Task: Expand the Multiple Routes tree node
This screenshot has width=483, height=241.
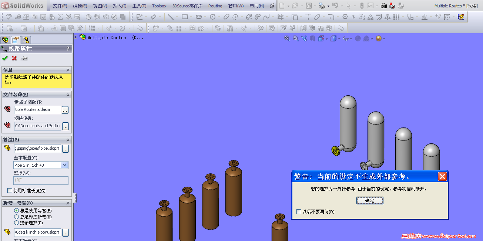Action: click(x=76, y=37)
